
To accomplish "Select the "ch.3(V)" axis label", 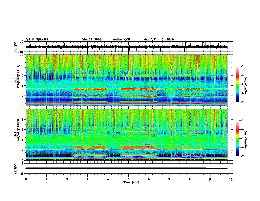I will [x=15, y=168].
